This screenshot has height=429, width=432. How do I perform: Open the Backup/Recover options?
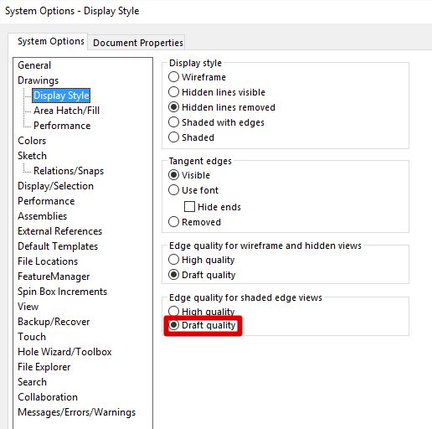tap(54, 322)
